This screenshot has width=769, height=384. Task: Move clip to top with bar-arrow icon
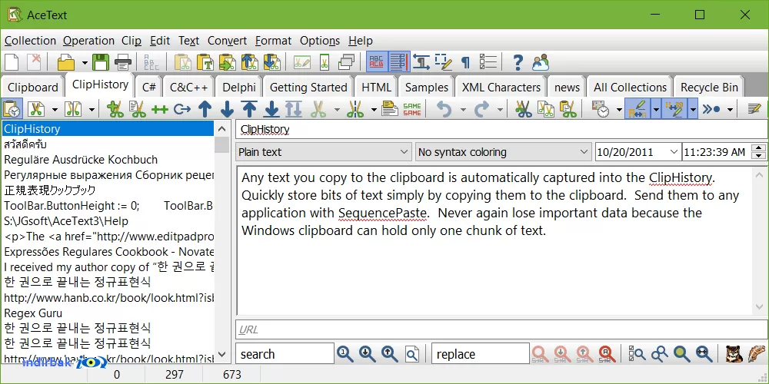point(249,109)
